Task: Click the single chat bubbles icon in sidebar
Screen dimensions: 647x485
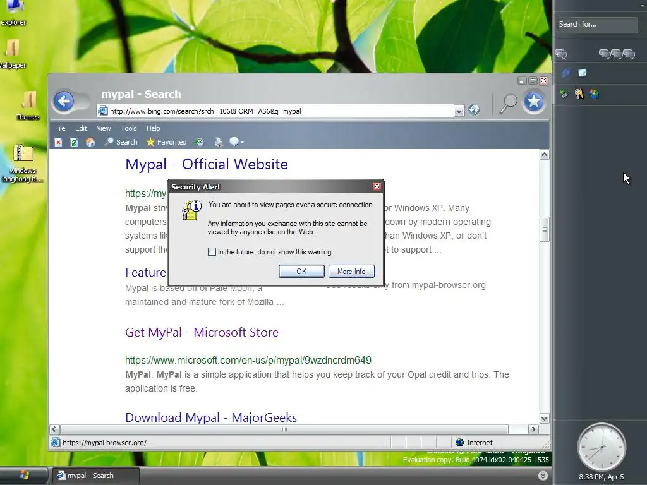Action: (561, 54)
